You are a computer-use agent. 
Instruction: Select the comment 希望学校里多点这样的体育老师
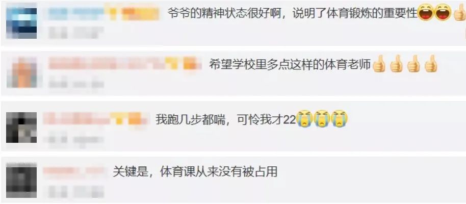290,64
